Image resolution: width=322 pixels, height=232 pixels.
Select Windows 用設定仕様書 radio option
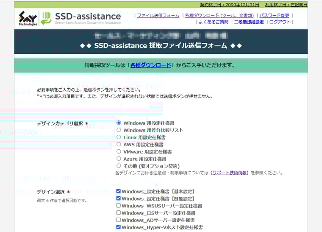[119, 123]
